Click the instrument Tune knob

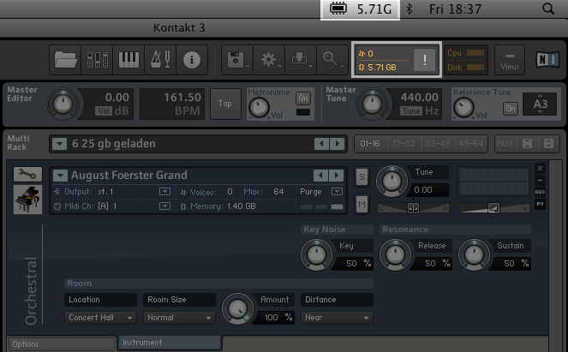392,181
